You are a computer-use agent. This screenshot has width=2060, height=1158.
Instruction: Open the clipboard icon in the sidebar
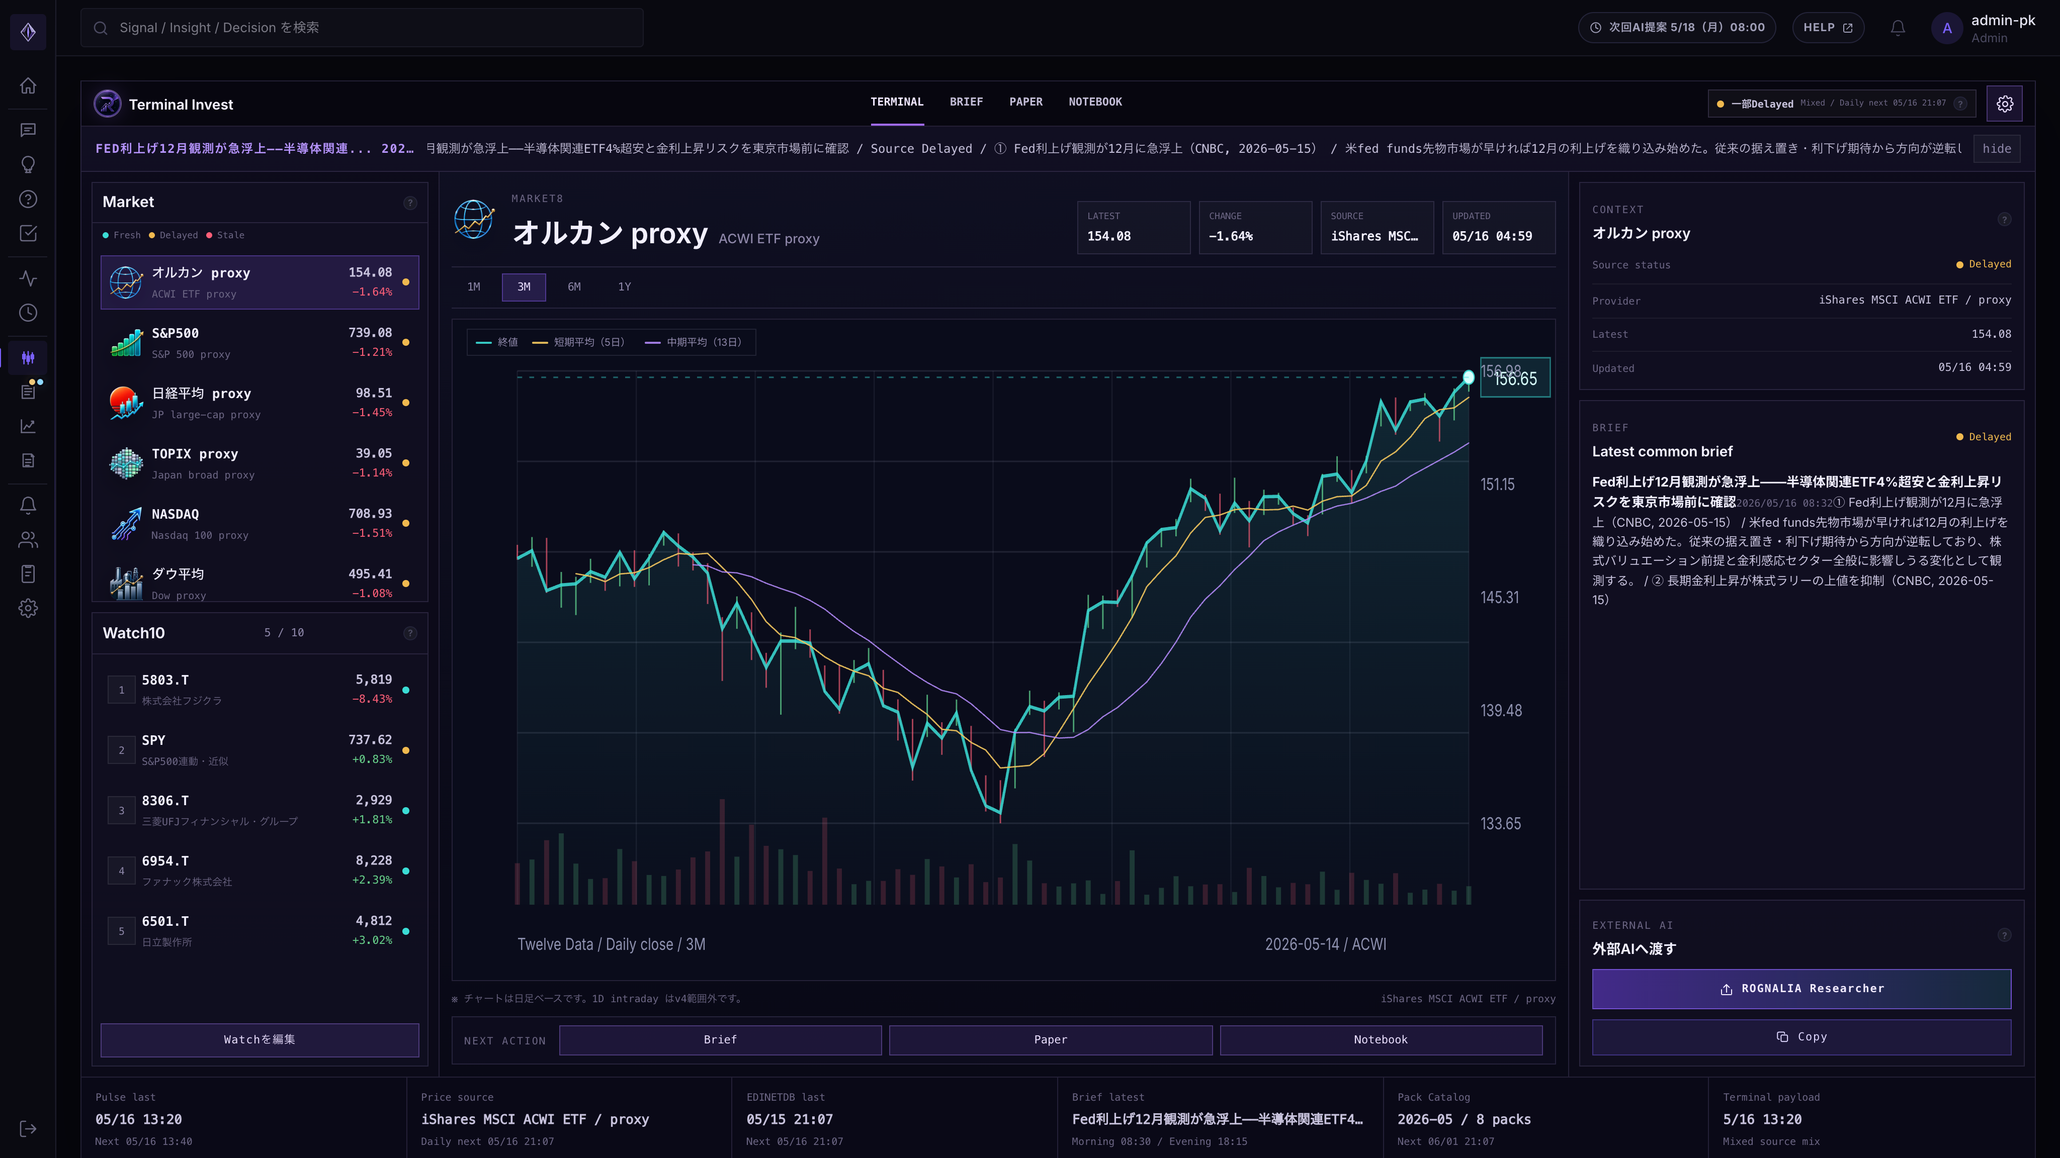pos(28,574)
